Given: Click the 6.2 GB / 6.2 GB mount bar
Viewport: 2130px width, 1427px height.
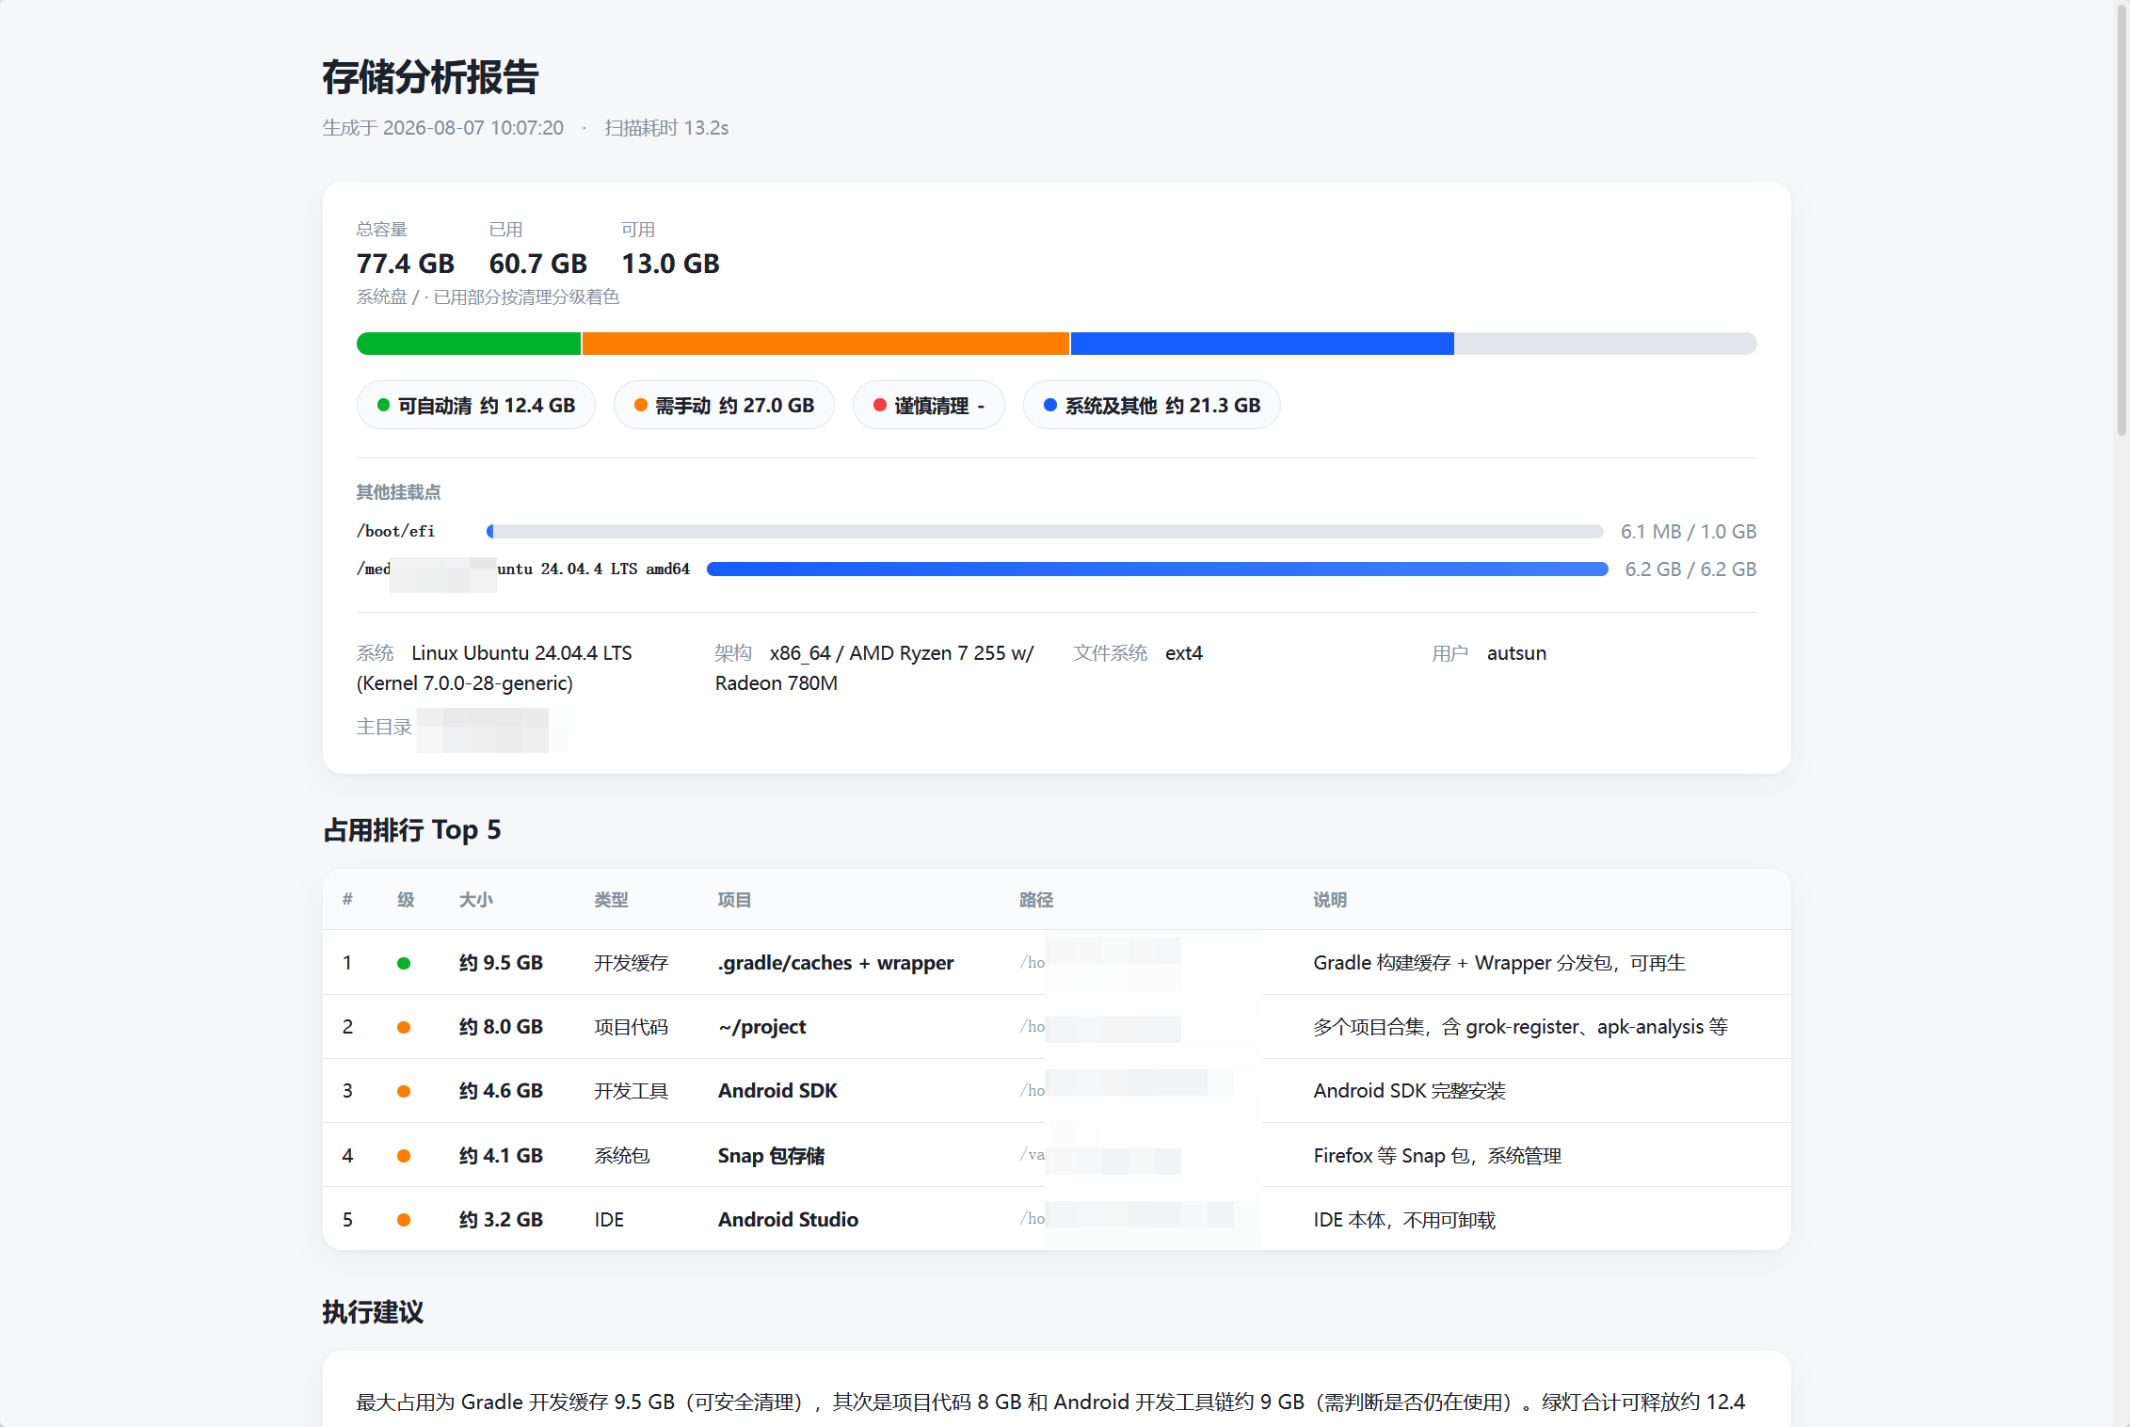Looking at the screenshot, I should [1158, 569].
